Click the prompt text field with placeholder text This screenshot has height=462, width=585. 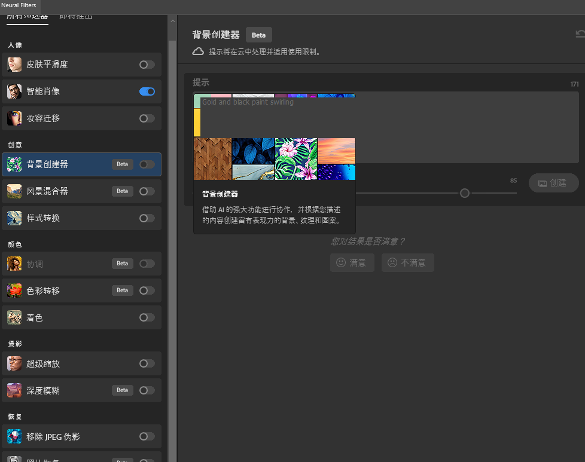[467, 127]
